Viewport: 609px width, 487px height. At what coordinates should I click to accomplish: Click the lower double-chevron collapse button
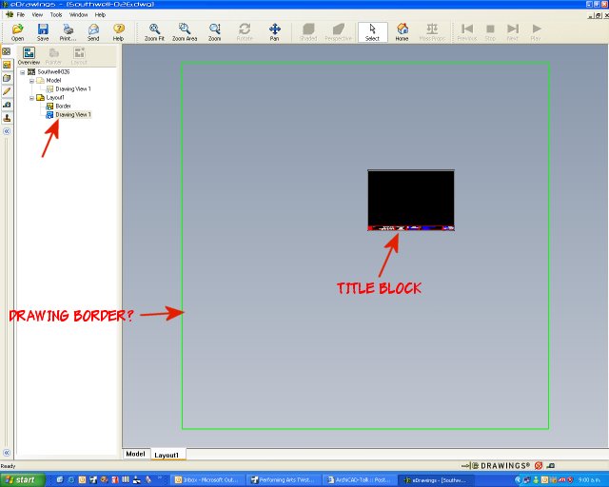tap(7, 453)
